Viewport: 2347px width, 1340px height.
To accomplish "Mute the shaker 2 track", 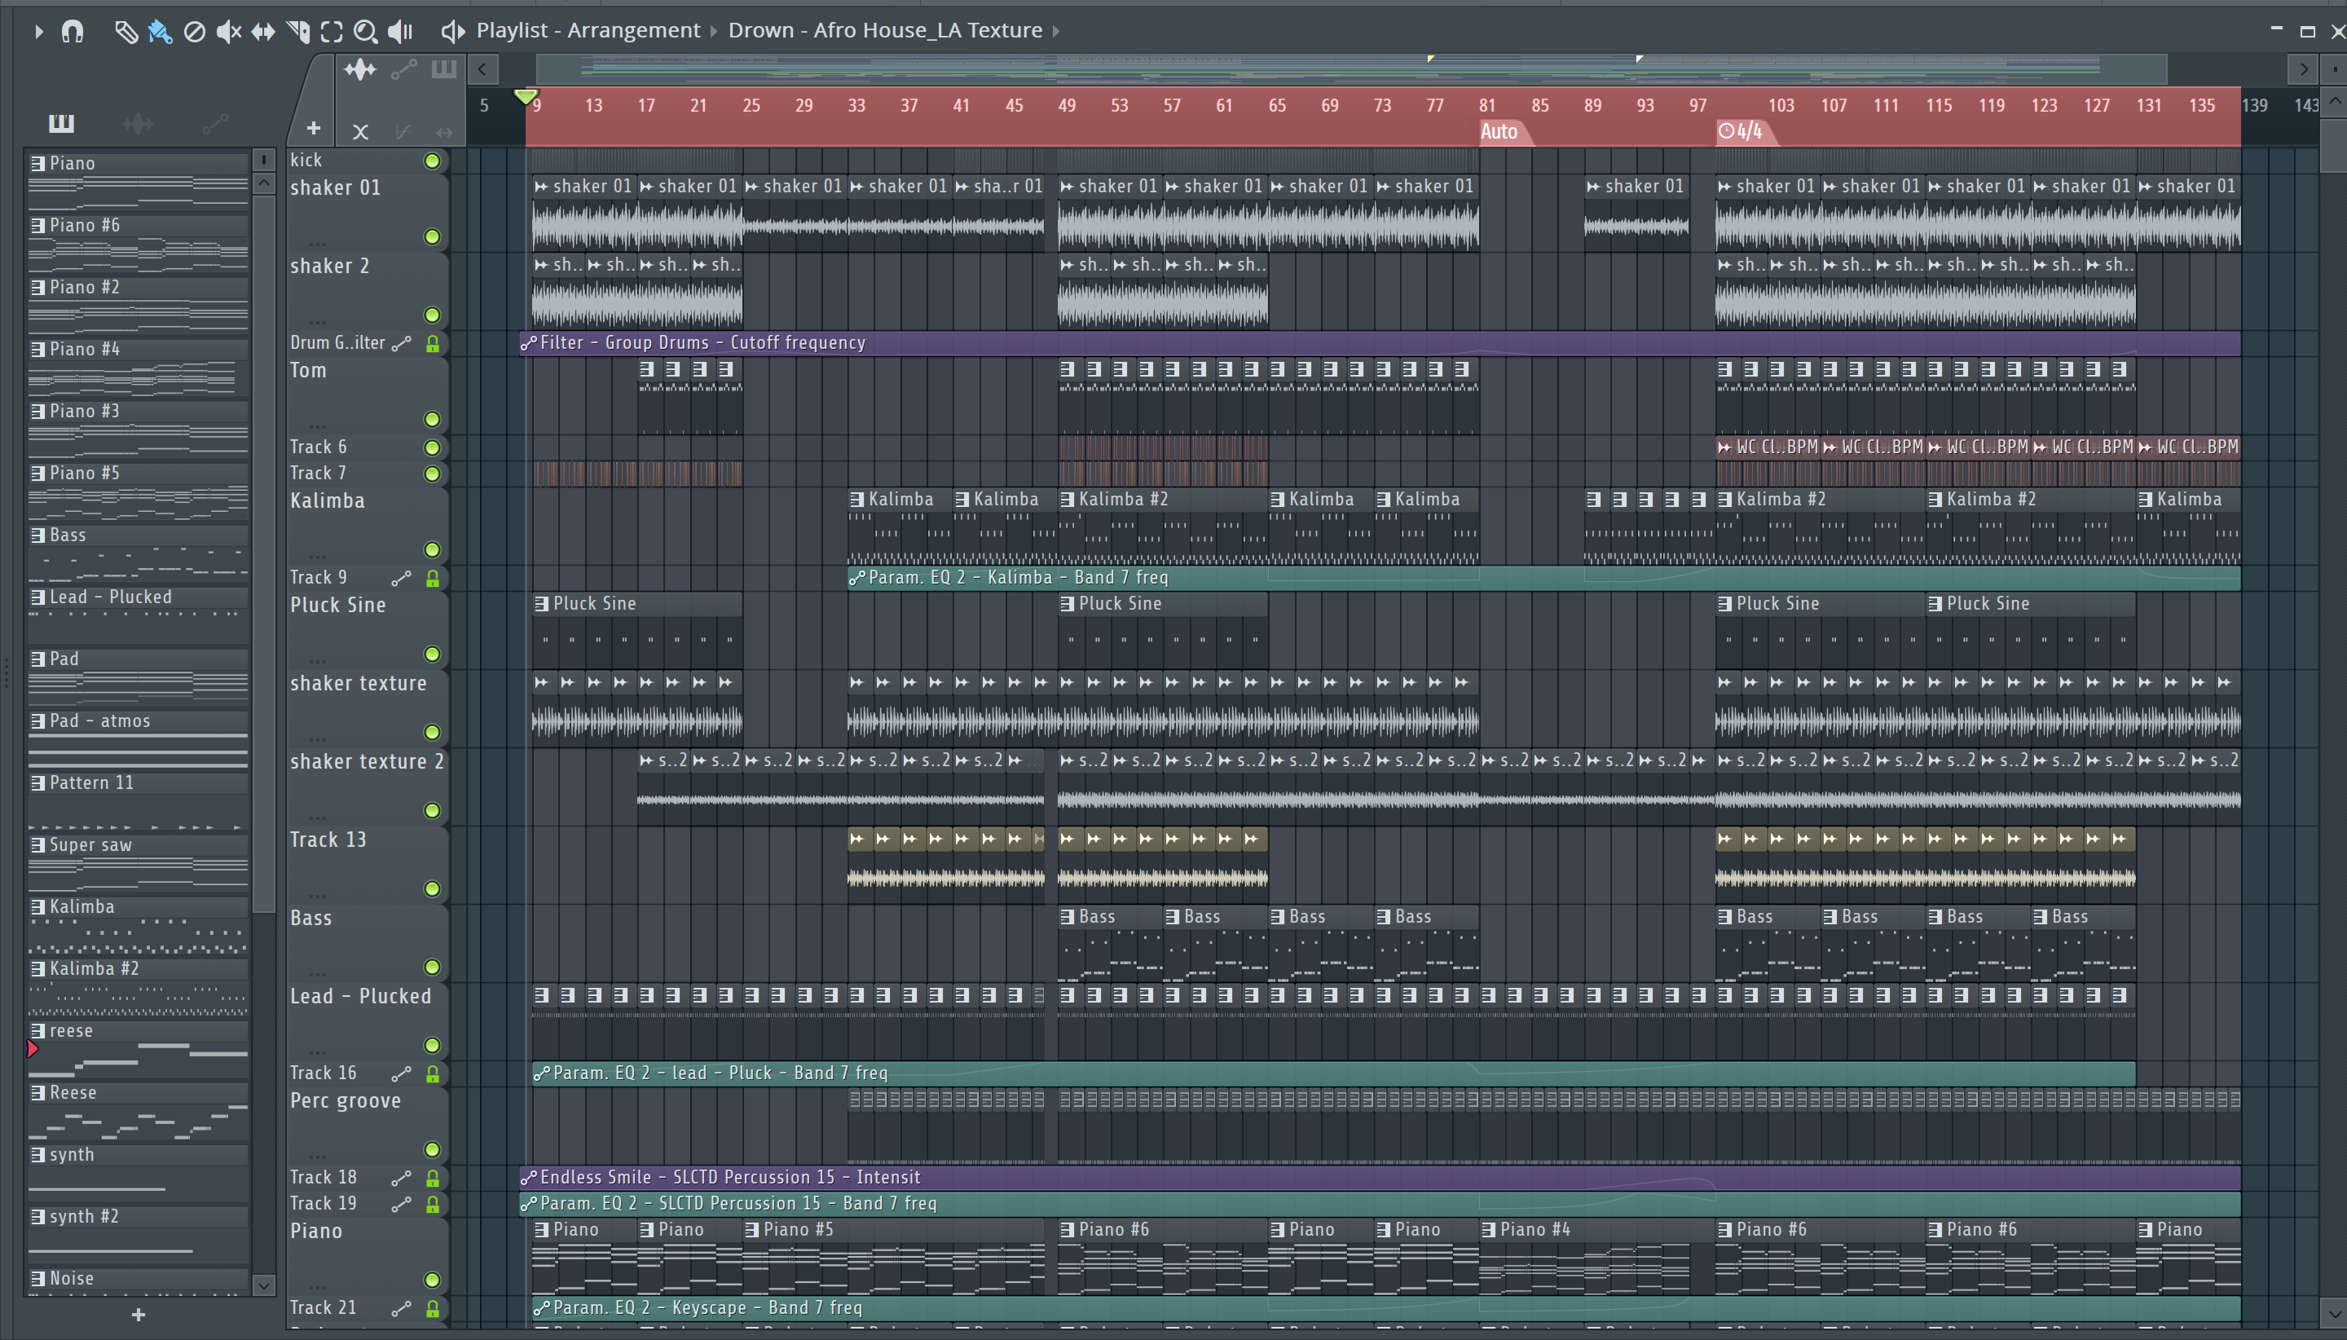I will pyautogui.click(x=433, y=315).
